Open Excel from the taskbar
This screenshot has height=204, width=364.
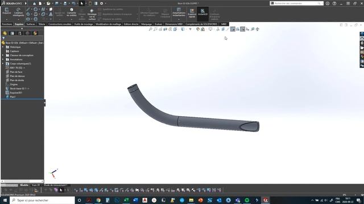click(x=126, y=200)
